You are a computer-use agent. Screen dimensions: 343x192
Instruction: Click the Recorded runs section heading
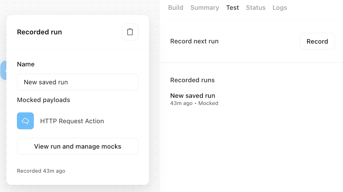pos(192,80)
